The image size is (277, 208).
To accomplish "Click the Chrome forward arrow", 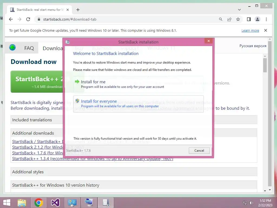I will click(19, 19).
